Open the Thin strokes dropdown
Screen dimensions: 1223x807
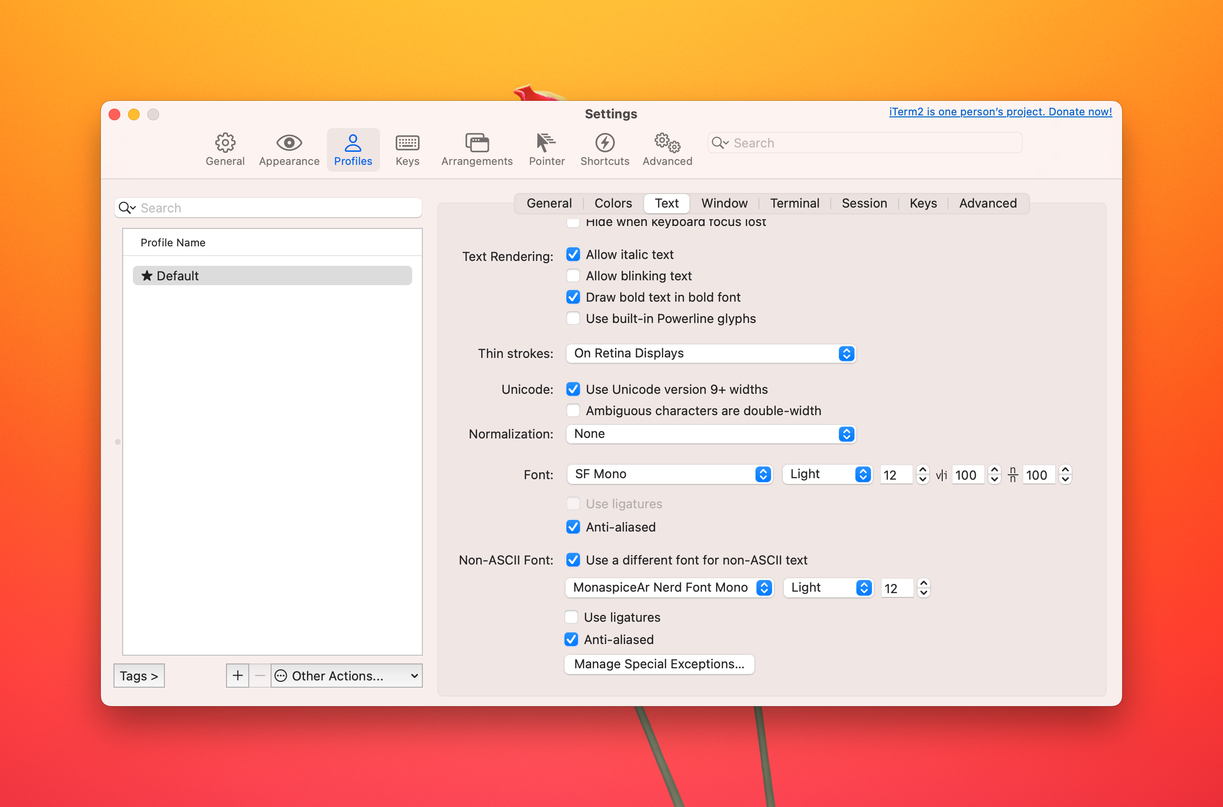pos(710,353)
